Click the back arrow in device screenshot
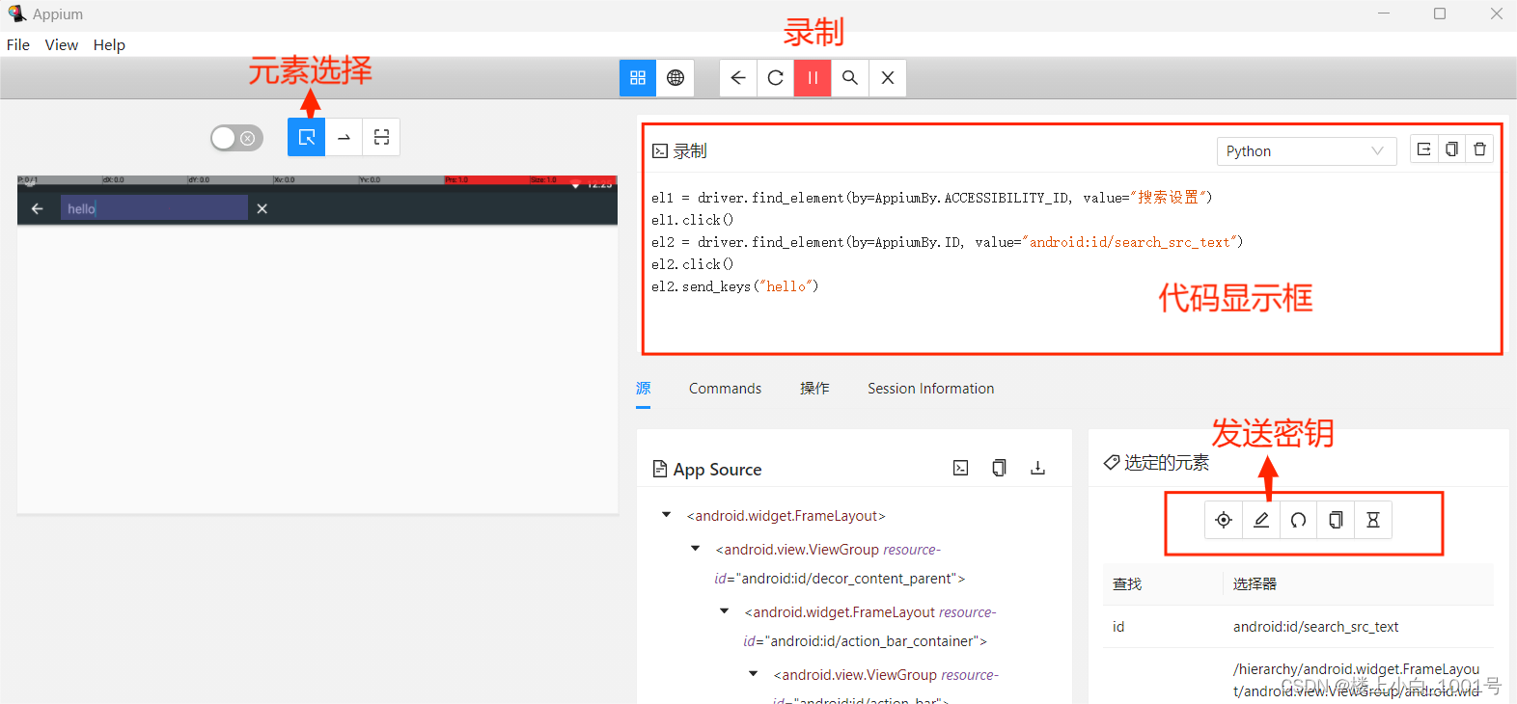The width and height of the screenshot is (1517, 704). (x=37, y=208)
